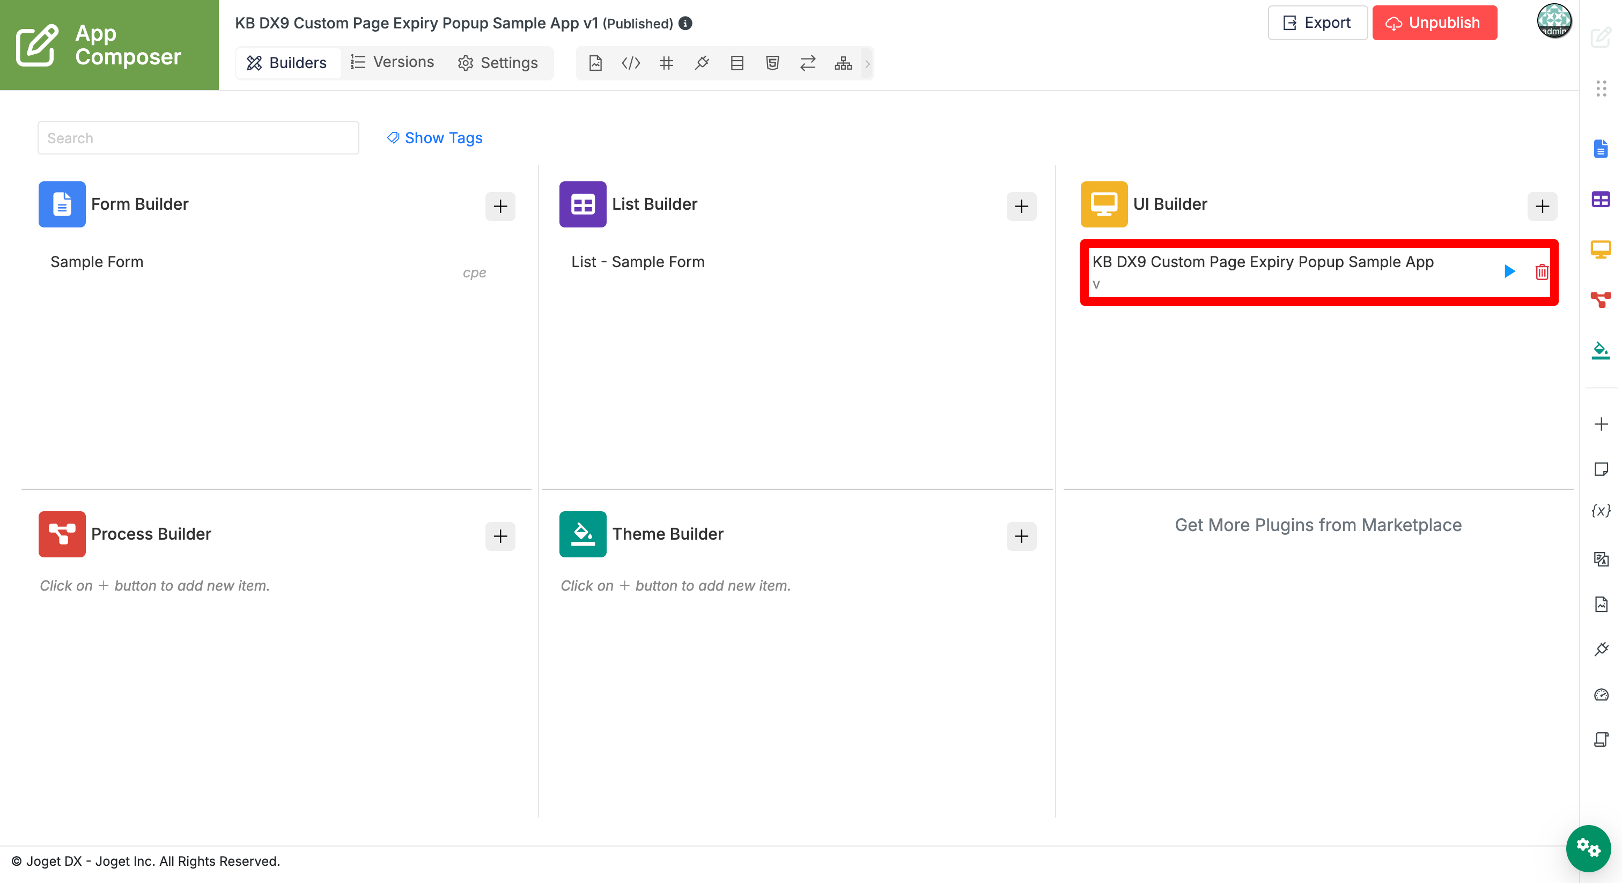Screen dimensions: 1622x883
Task: Focus the Search input field
Action: point(198,138)
